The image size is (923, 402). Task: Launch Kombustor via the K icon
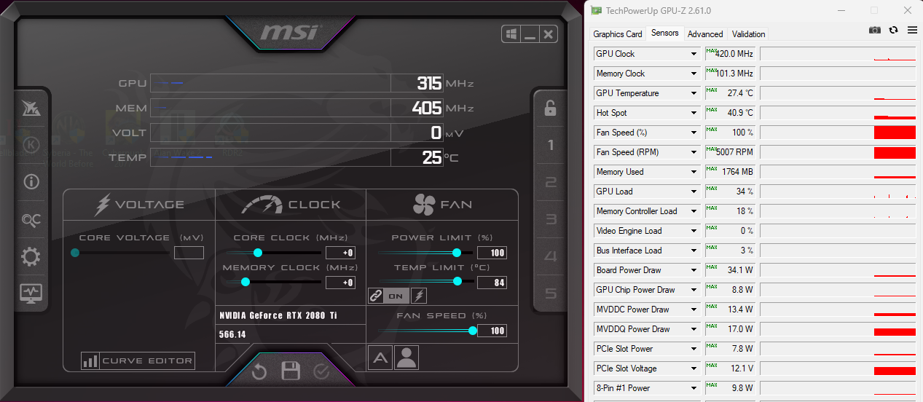[x=31, y=145]
